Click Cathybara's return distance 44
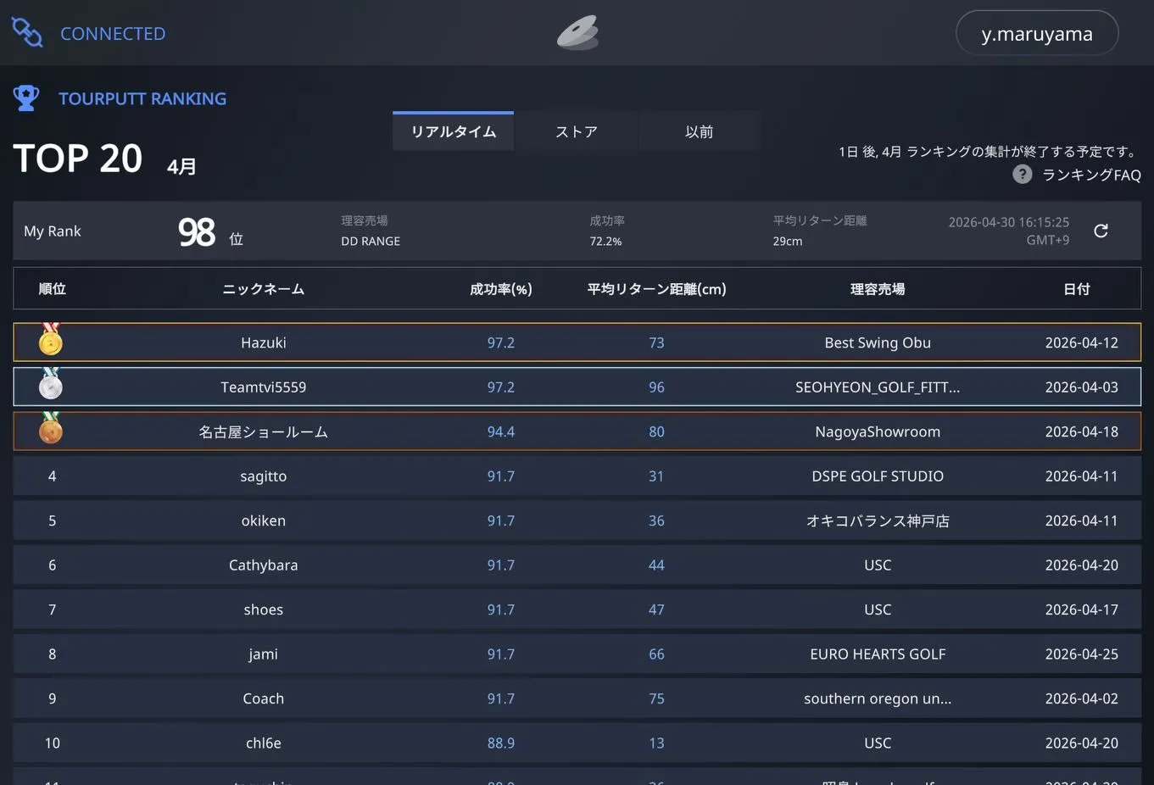 656,565
